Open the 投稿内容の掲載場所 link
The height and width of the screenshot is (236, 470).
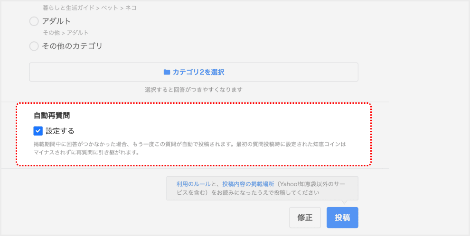248,184
